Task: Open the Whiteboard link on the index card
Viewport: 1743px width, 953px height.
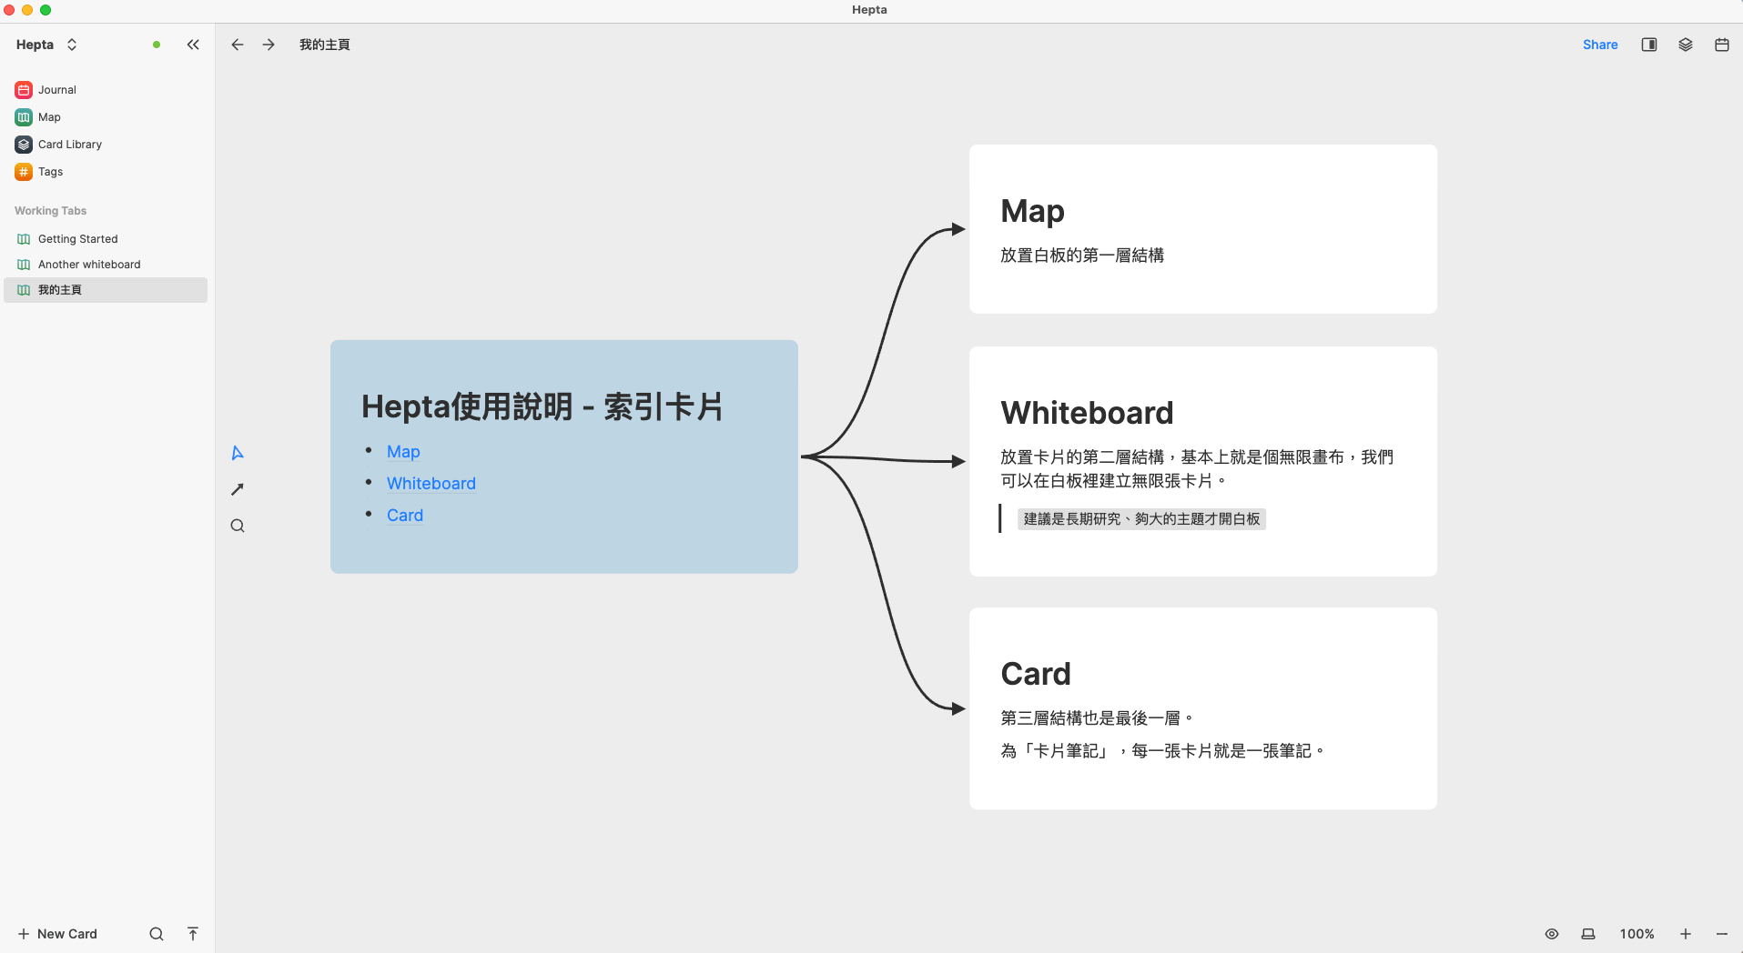Action: click(431, 483)
